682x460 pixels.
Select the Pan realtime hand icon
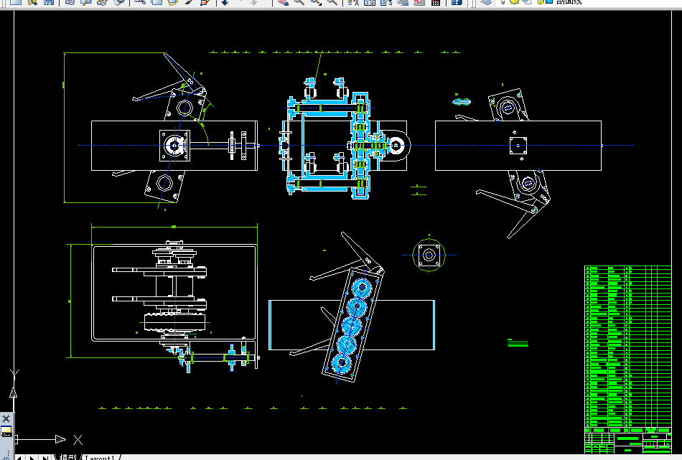(283, 1)
